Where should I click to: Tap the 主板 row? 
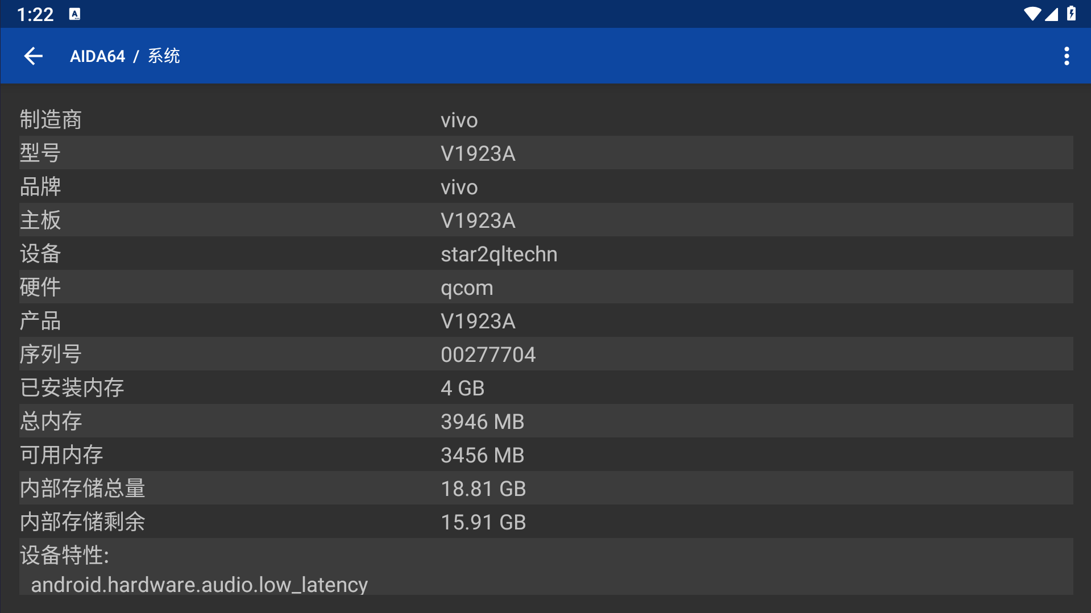546,220
